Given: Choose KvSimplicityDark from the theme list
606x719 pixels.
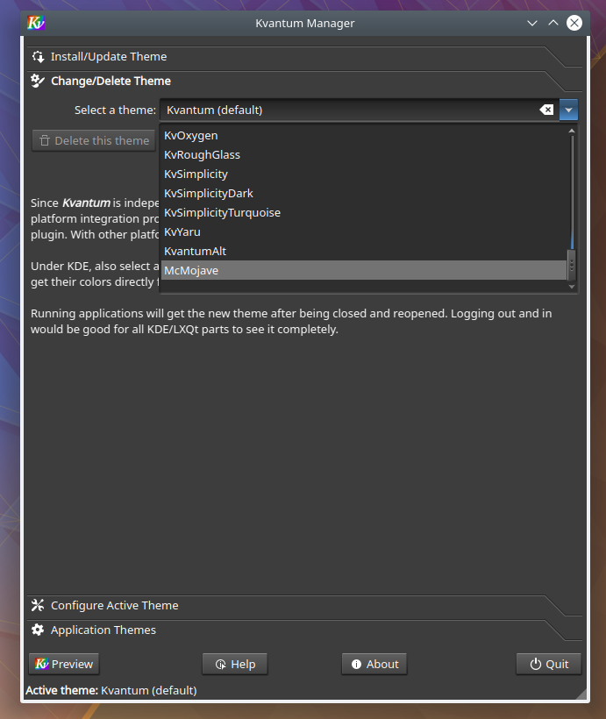Looking at the screenshot, I should click(x=364, y=194).
